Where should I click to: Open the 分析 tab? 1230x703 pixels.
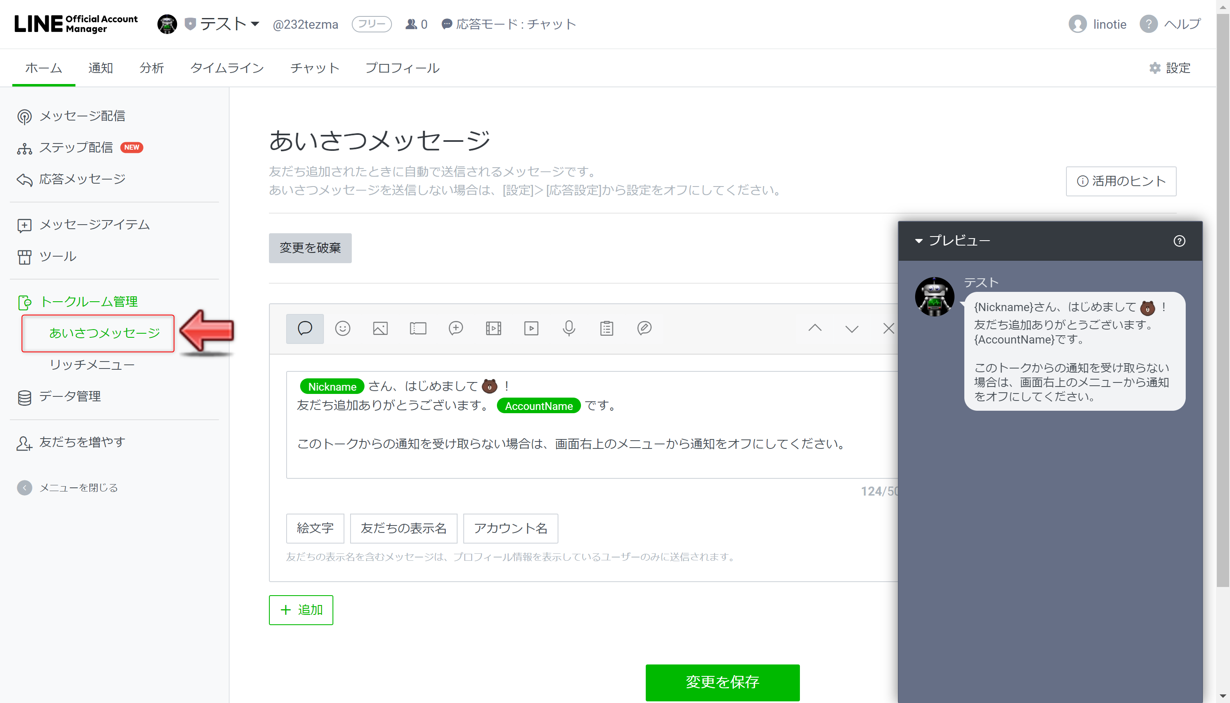click(151, 68)
